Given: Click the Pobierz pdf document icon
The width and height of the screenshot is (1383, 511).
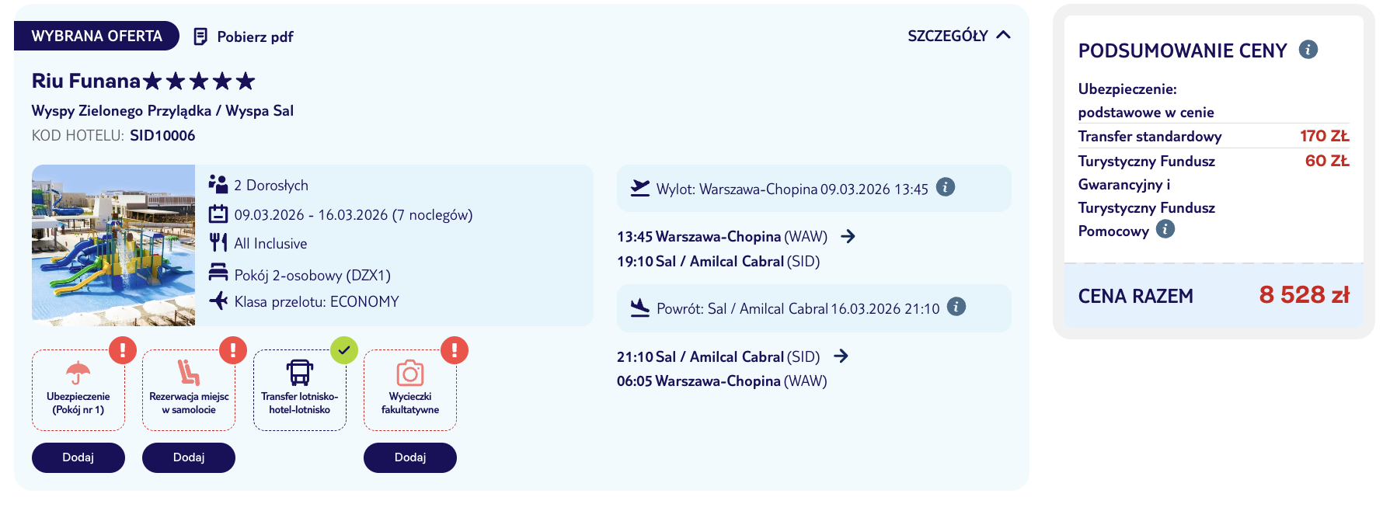Looking at the screenshot, I should [200, 36].
